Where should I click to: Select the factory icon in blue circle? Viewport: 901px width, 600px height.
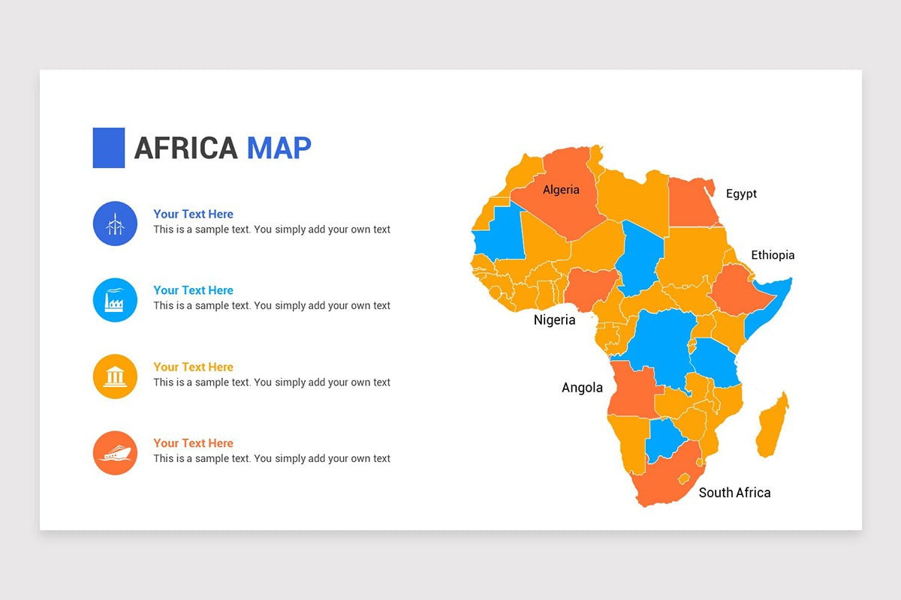coord(115,300)
